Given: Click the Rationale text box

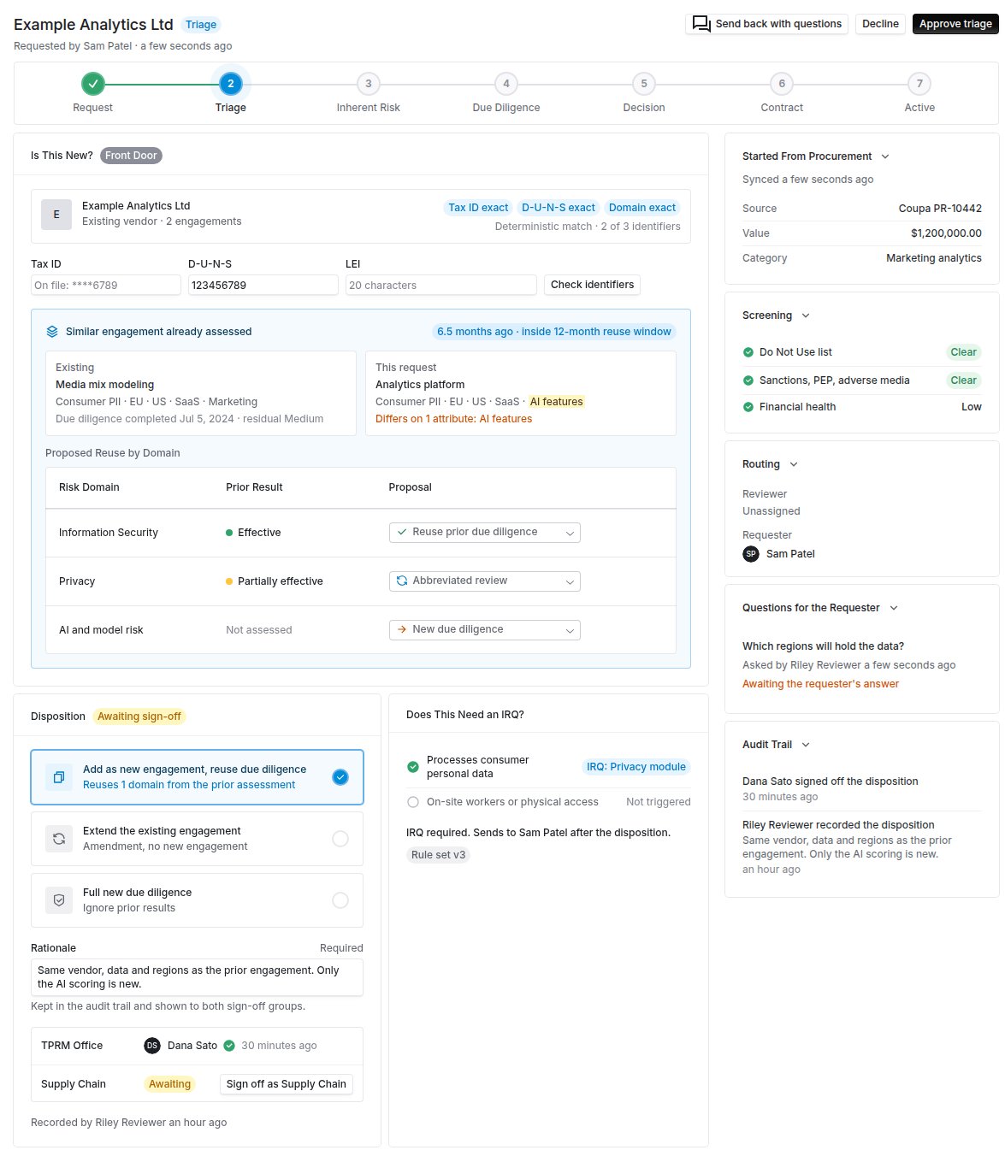Looking at the screenshot, I should pos(197,977).
